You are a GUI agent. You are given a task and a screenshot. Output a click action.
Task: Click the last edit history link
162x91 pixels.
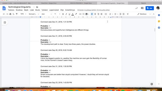pyautogui.click(x=93, y=10)
